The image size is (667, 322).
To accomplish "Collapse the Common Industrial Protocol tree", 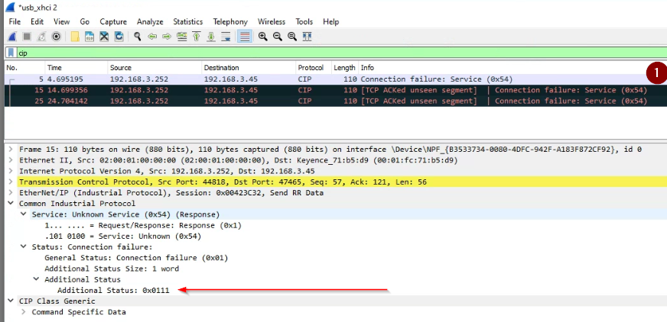I will tap(11, 204).
